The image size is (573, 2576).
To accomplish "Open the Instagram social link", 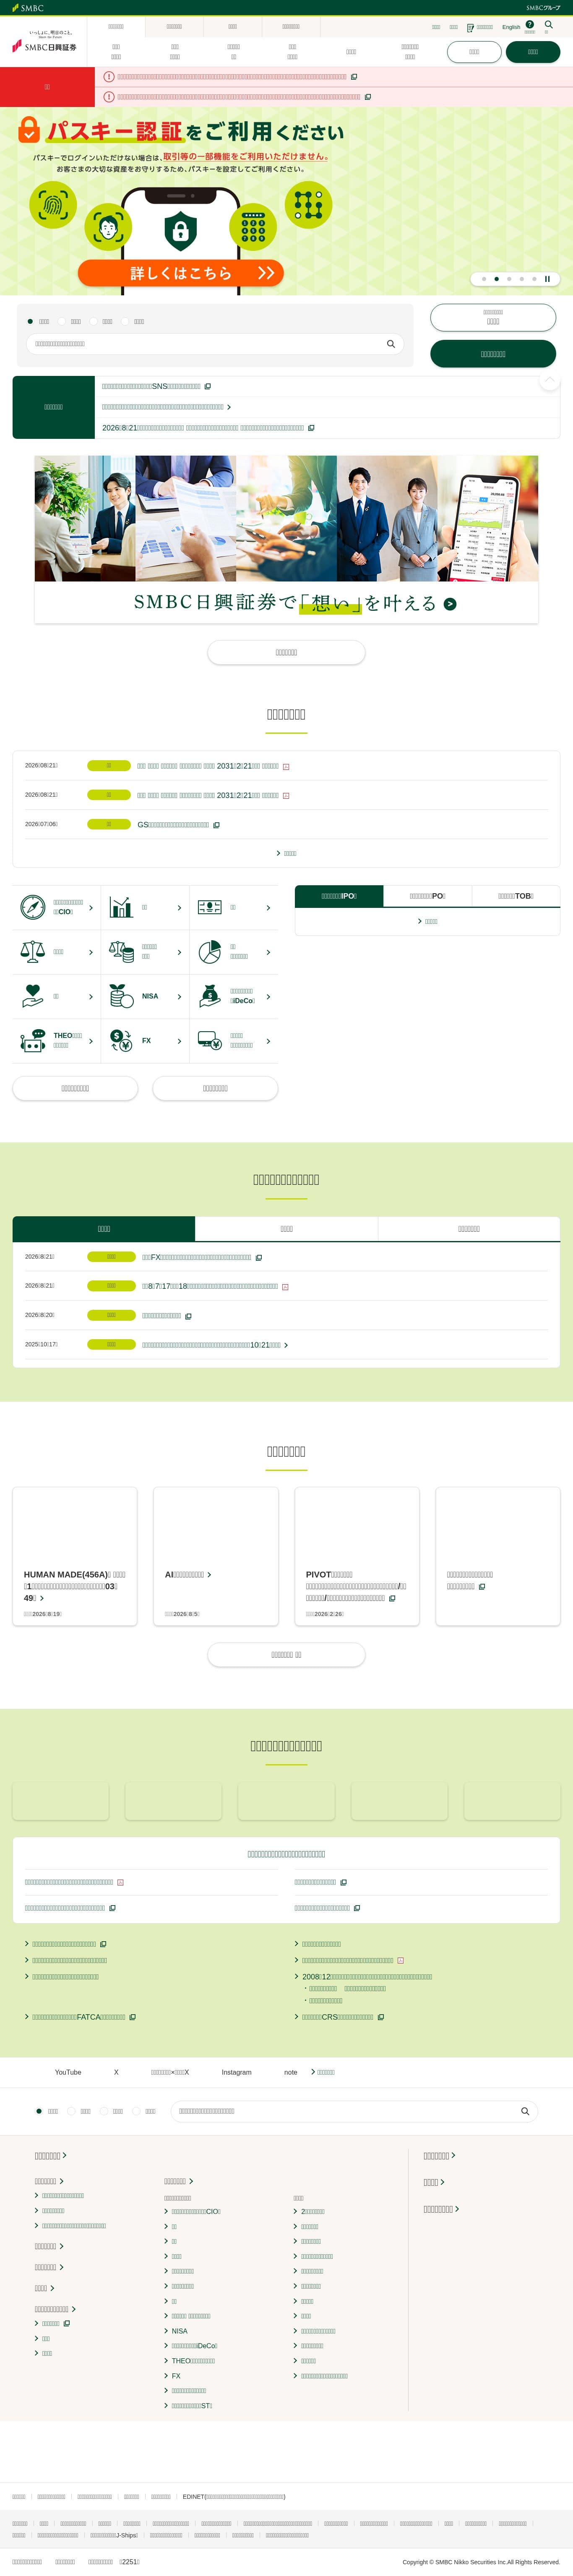I will (x=236, y=2072).
